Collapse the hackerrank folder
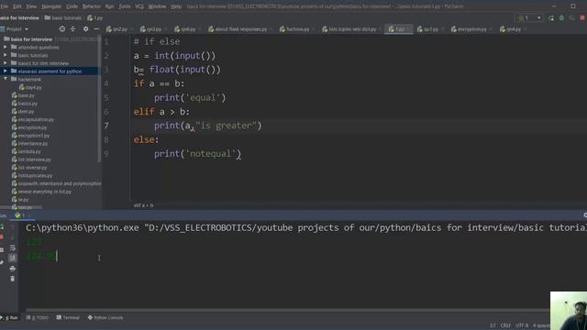This screenshot has width=587, height=330. pos(6,80)
